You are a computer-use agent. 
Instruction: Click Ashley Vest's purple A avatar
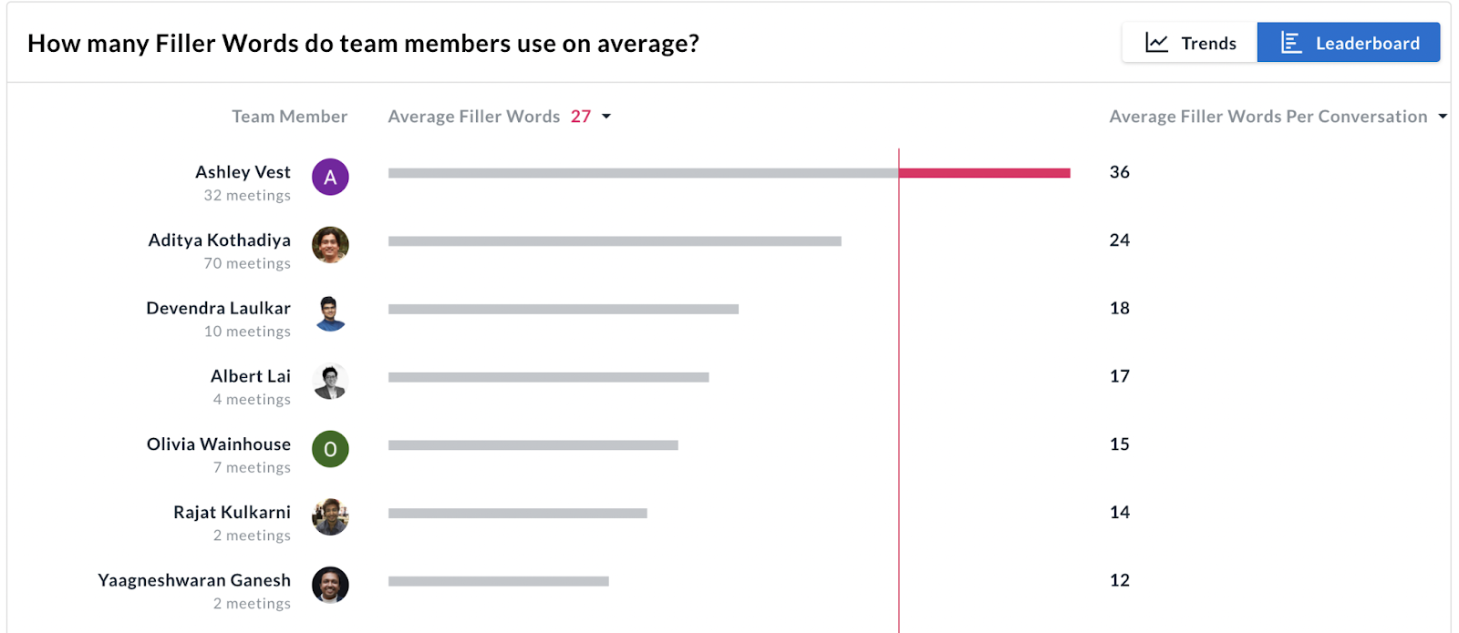pyautogui.click(x=330, y=177)
